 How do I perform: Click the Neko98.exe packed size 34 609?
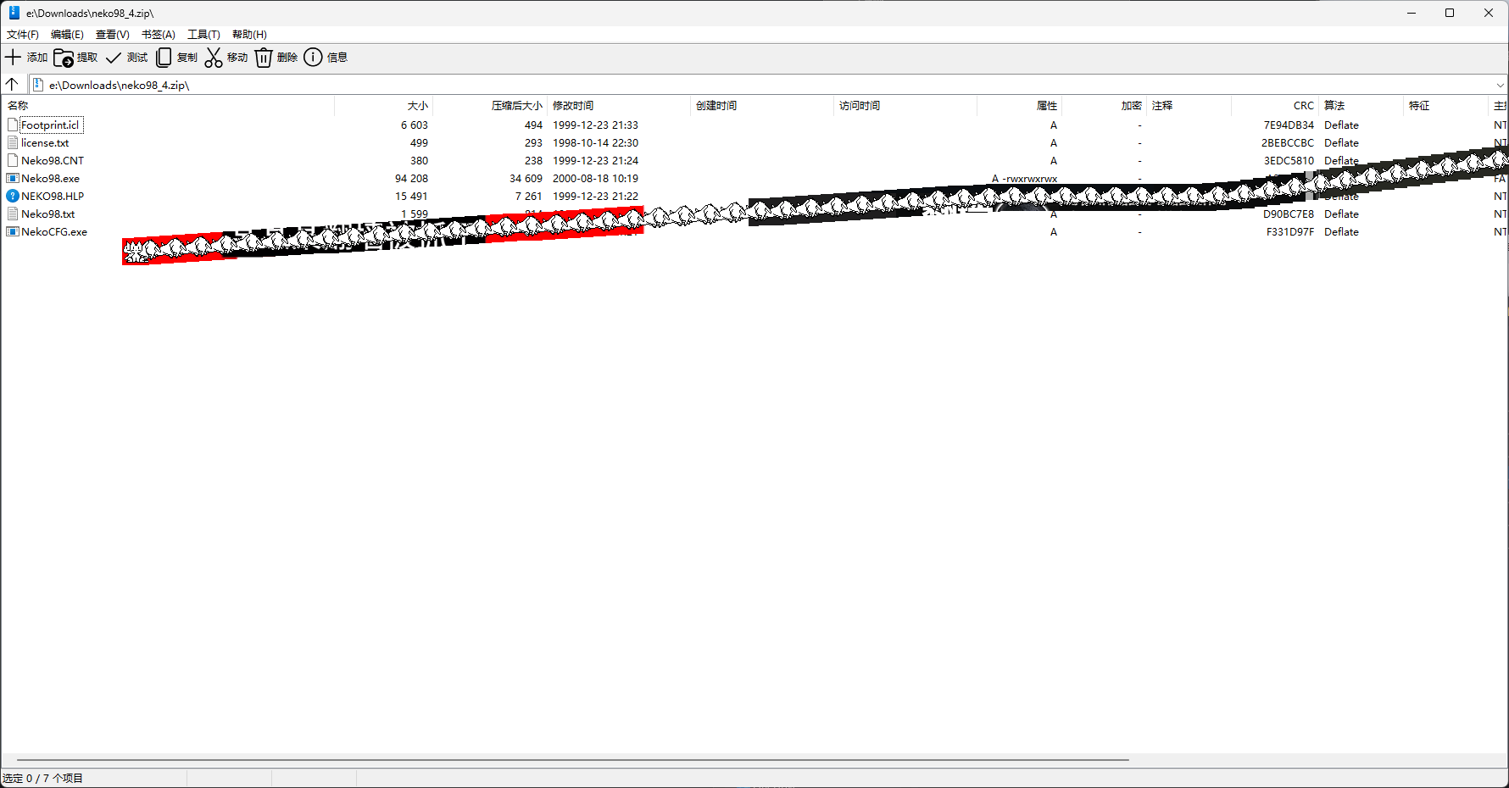pos(526,179)
